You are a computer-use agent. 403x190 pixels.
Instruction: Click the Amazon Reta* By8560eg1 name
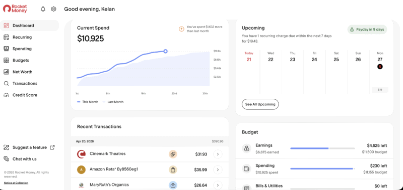coord(114,169)
